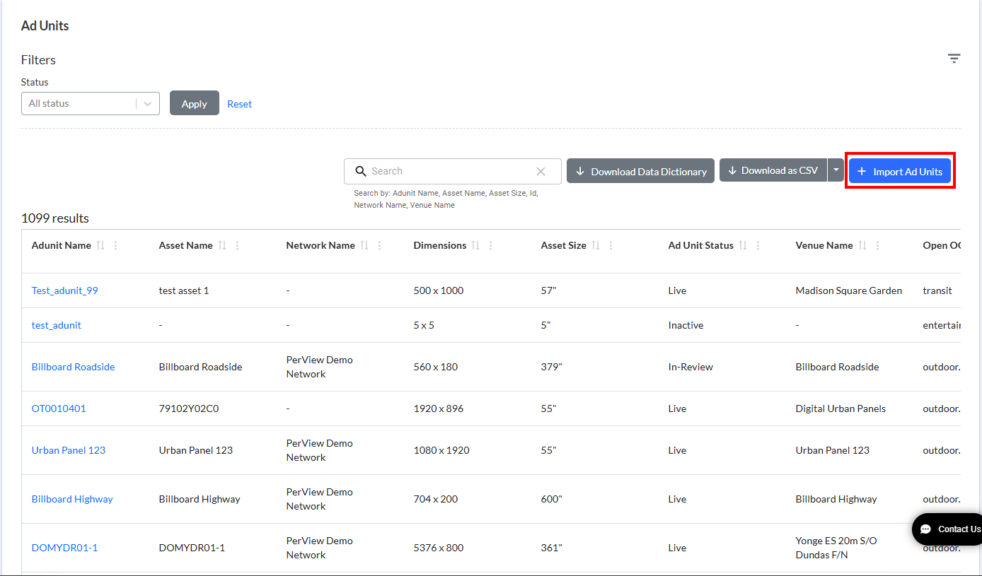Viewport: 982px width, 576px height.
Task: Sort by Adunit Name arrows icon
Action: click(100, 245)
